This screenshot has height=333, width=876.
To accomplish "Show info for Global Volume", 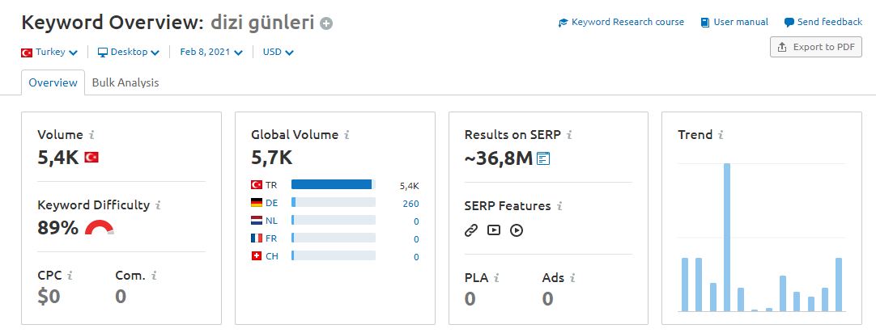I will pyautogui.click(x=347, y=134).
